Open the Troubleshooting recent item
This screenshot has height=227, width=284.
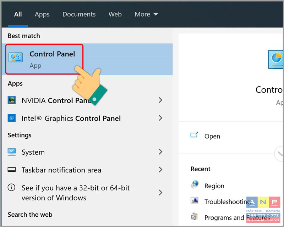pos(228,202)
